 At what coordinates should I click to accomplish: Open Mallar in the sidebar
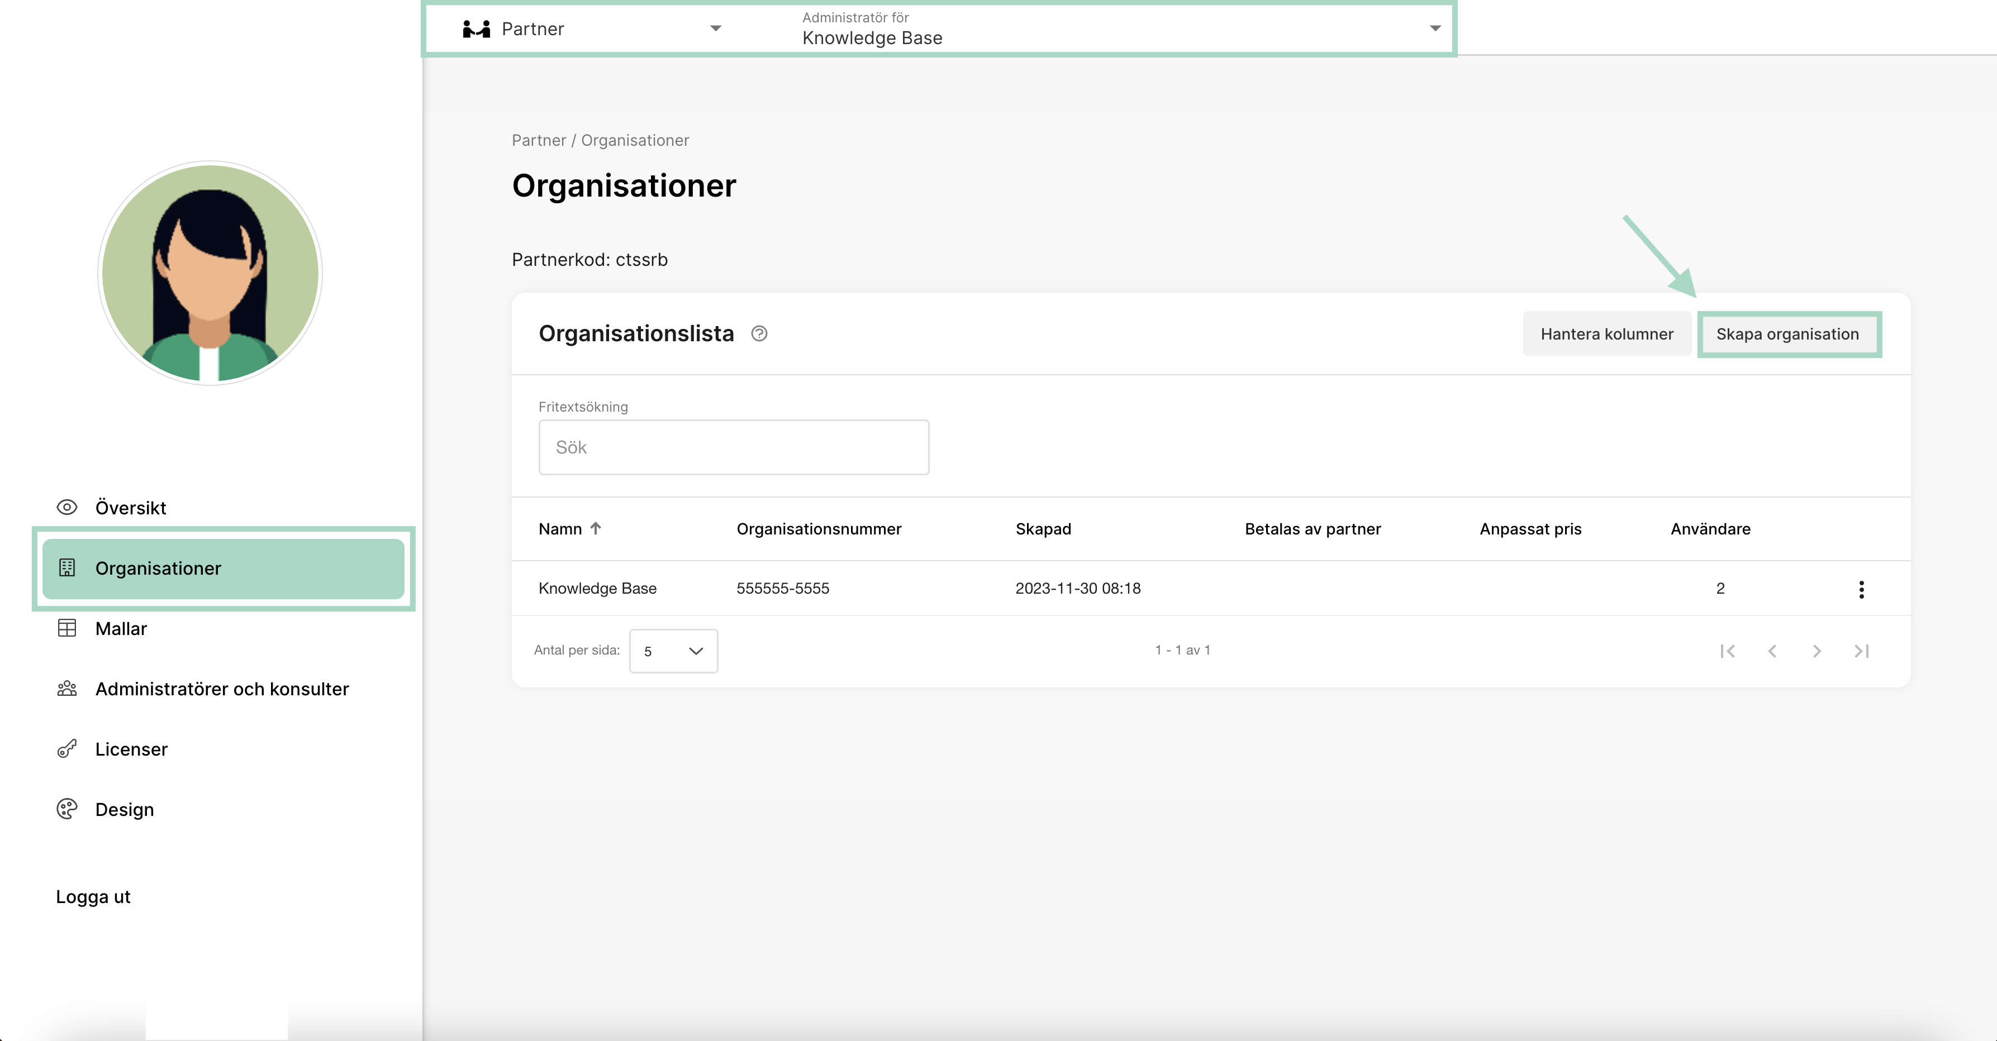(224, 629)
